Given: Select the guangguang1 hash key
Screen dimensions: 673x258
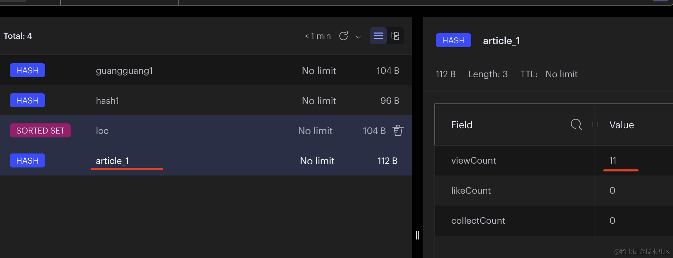Looking at the screenshot, I should coord(124,71).
